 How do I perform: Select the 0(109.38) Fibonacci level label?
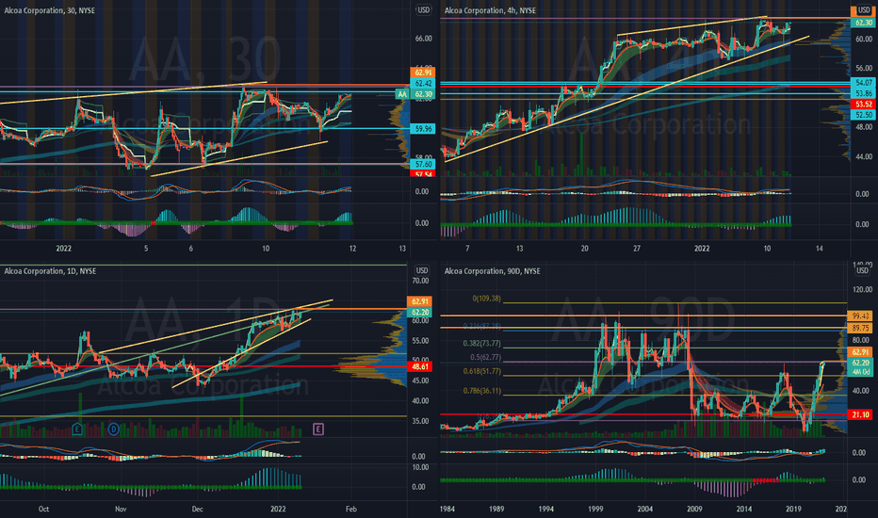[487, 299]
